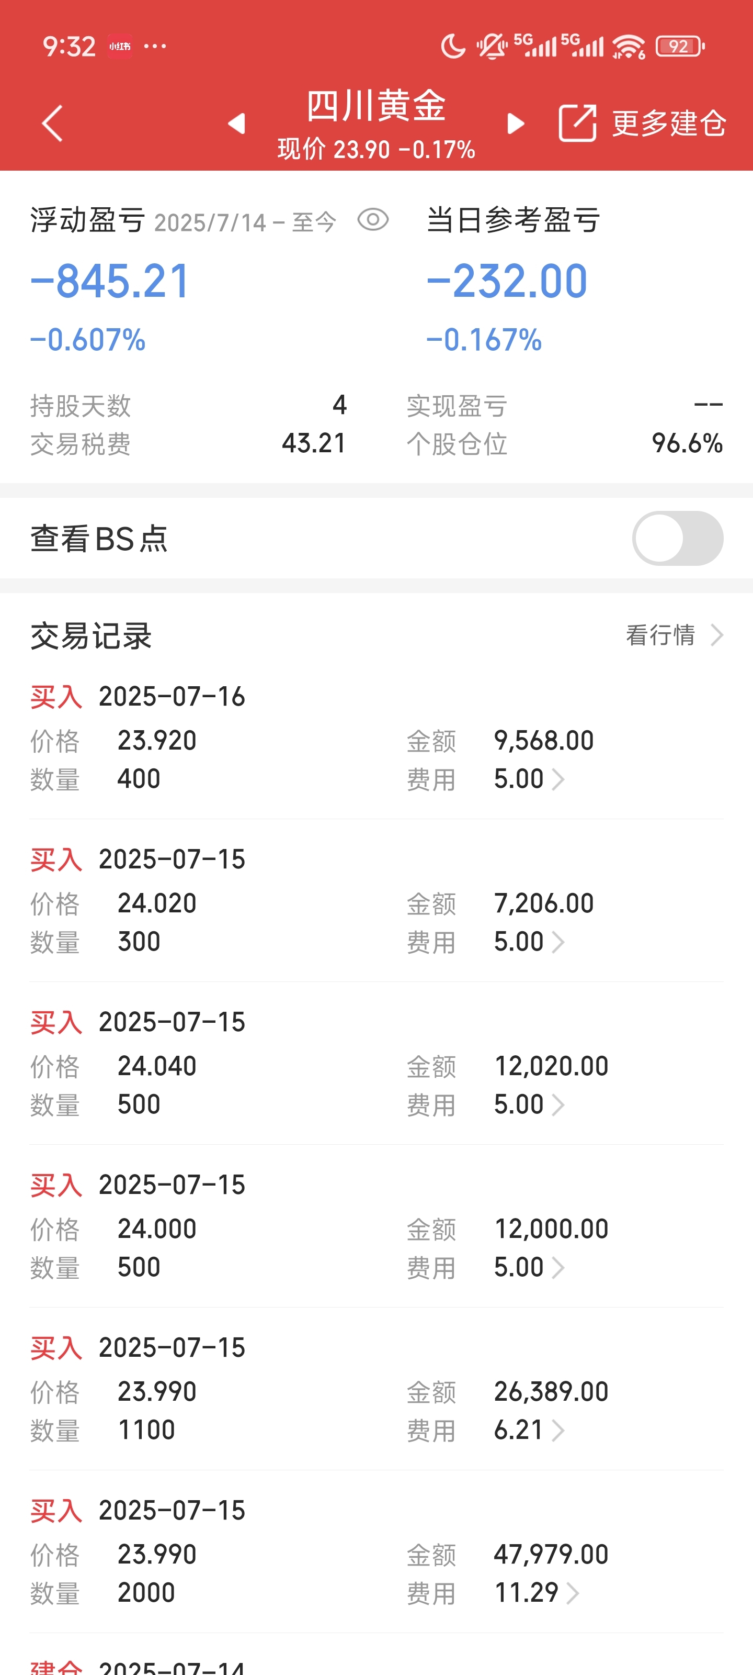Tap the share/export icon beside 更多建仓

pyautogui.click(x=577, y=122)
